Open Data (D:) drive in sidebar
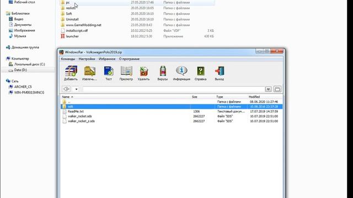This screenshot has width=353, height=198. tap(20, 70)
